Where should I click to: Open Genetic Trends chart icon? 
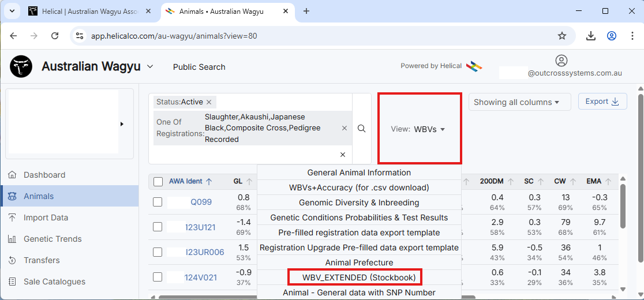point(12,239)
